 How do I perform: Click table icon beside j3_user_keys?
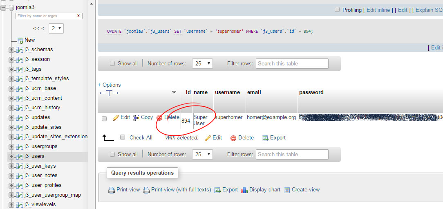coord(20,166)
